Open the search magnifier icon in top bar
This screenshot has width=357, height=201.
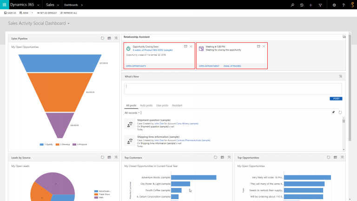292,5
